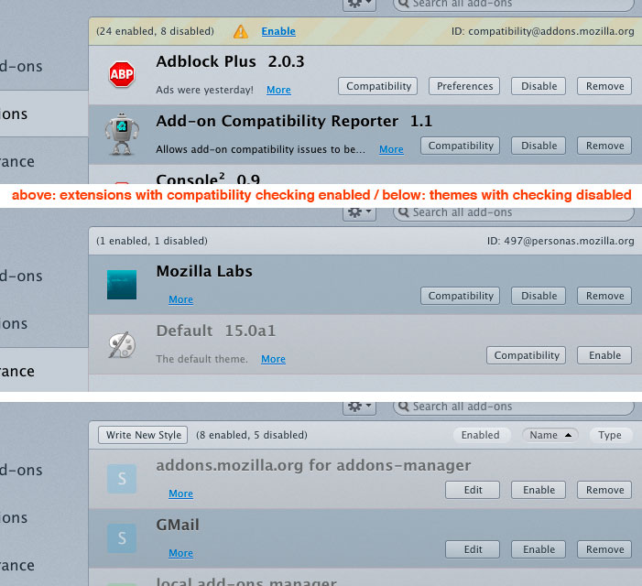Click the Write New Style button
Screen dimensions: 642x586
tap(143, 435)
